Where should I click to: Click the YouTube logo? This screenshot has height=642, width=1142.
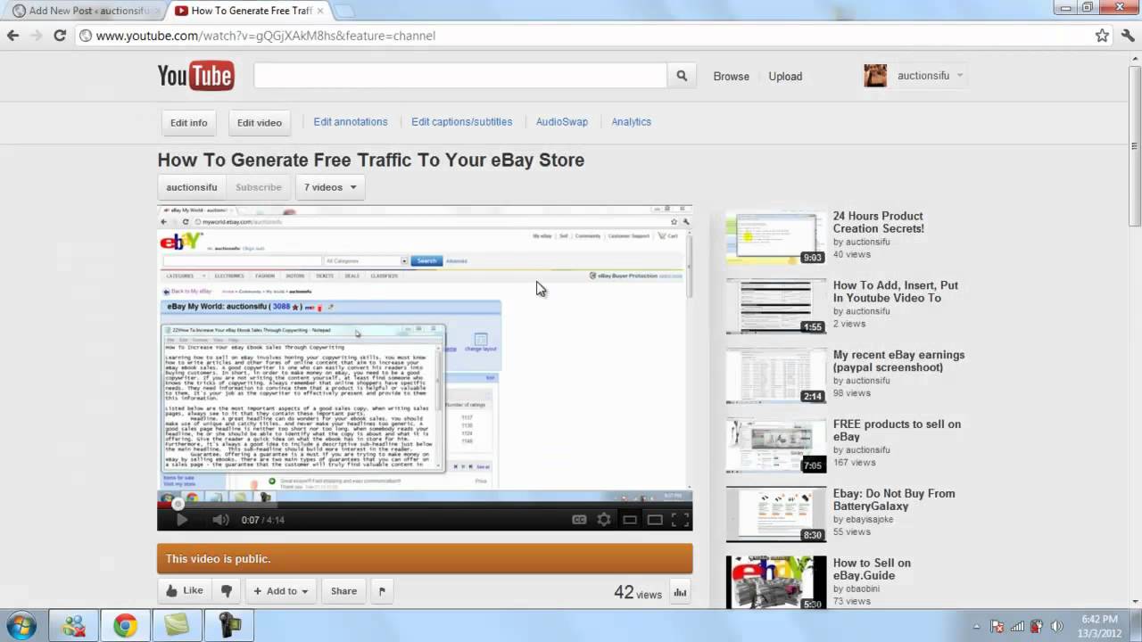click(x=196, y=76)
